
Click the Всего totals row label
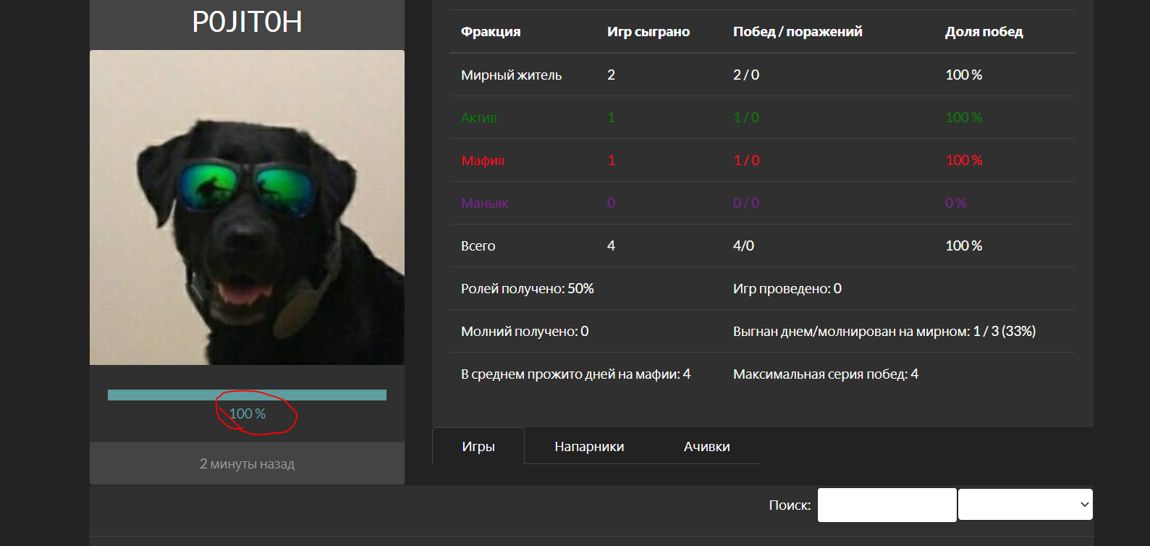(478, 245)
